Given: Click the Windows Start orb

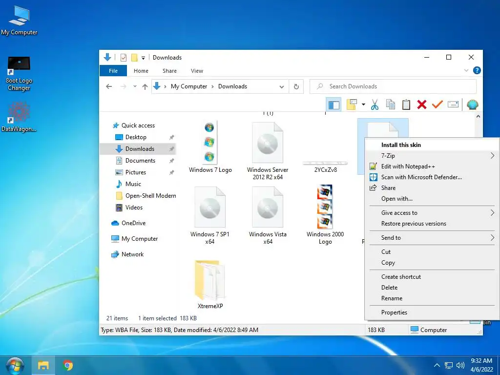Looking at the screenshot, I should point(15,366).
